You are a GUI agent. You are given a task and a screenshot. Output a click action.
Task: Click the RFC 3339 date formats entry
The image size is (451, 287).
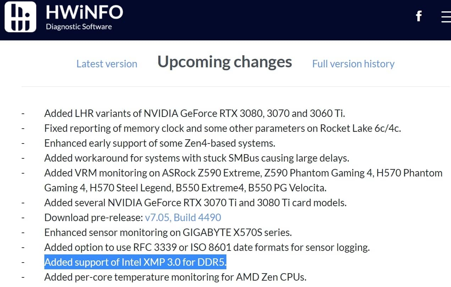click(x=207, y=247)
